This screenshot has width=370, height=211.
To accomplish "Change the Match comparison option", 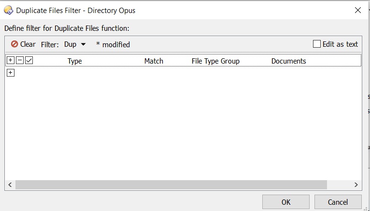I will (x=154, y=61).
